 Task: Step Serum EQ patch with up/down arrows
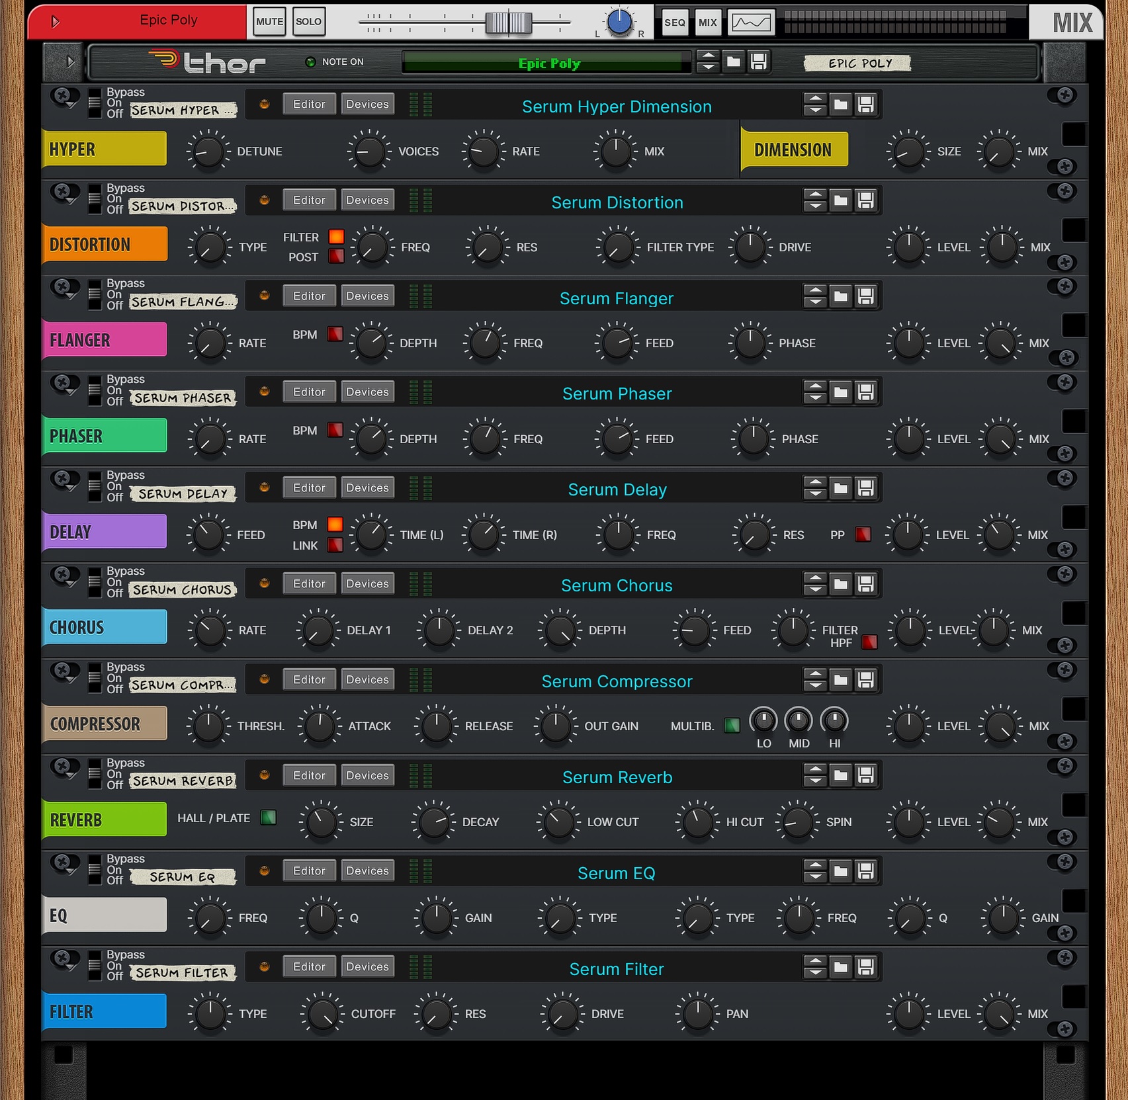click(815, 871)
